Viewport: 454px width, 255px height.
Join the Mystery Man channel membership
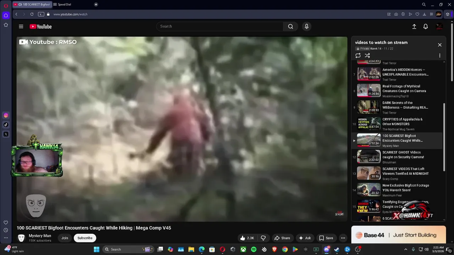[x=65, y=238]
